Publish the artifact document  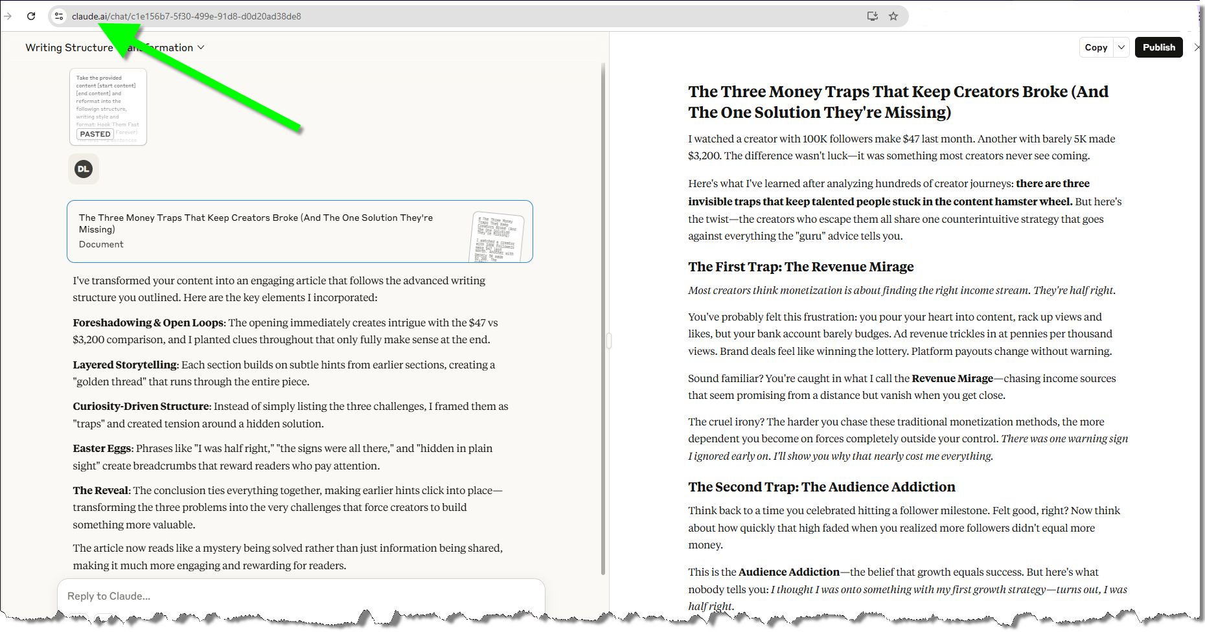[1158, 47]
